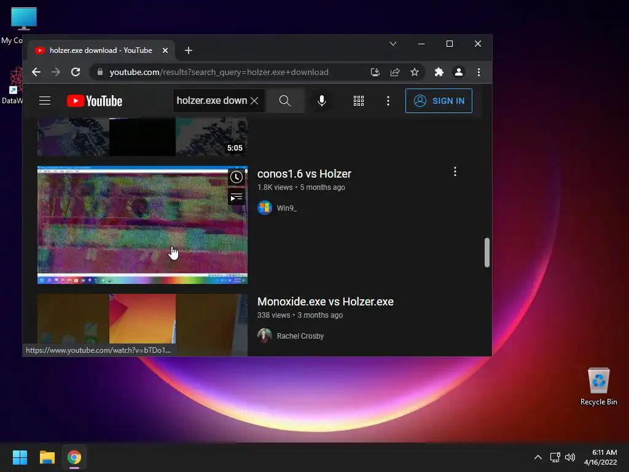Bookmark this page with the star icon
The image size is (629, 472).
click(x=415, y=73)
